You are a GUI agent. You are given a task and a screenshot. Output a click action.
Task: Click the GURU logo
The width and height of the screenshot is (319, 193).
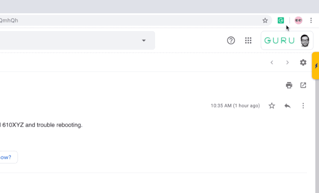(280, 40)
